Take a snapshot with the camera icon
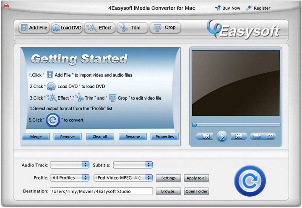Screen dimensions: 302x208 pyautogui.click(x=270, y=136)
